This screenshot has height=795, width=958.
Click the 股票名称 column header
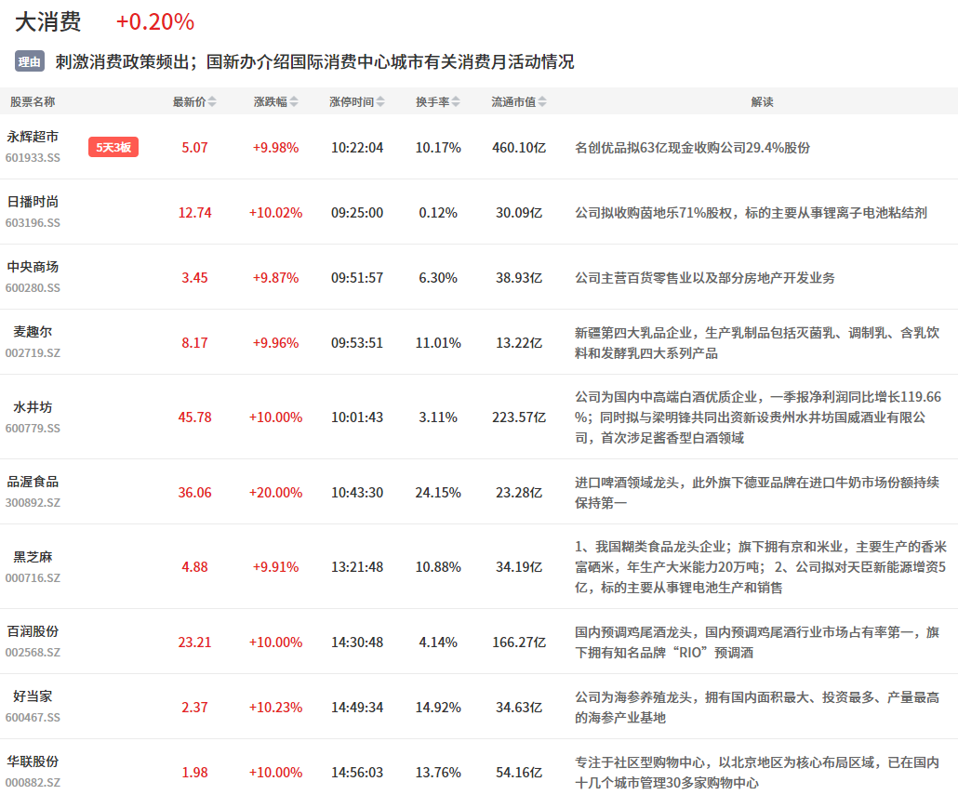pyautogui.click(x=33, y=102)
